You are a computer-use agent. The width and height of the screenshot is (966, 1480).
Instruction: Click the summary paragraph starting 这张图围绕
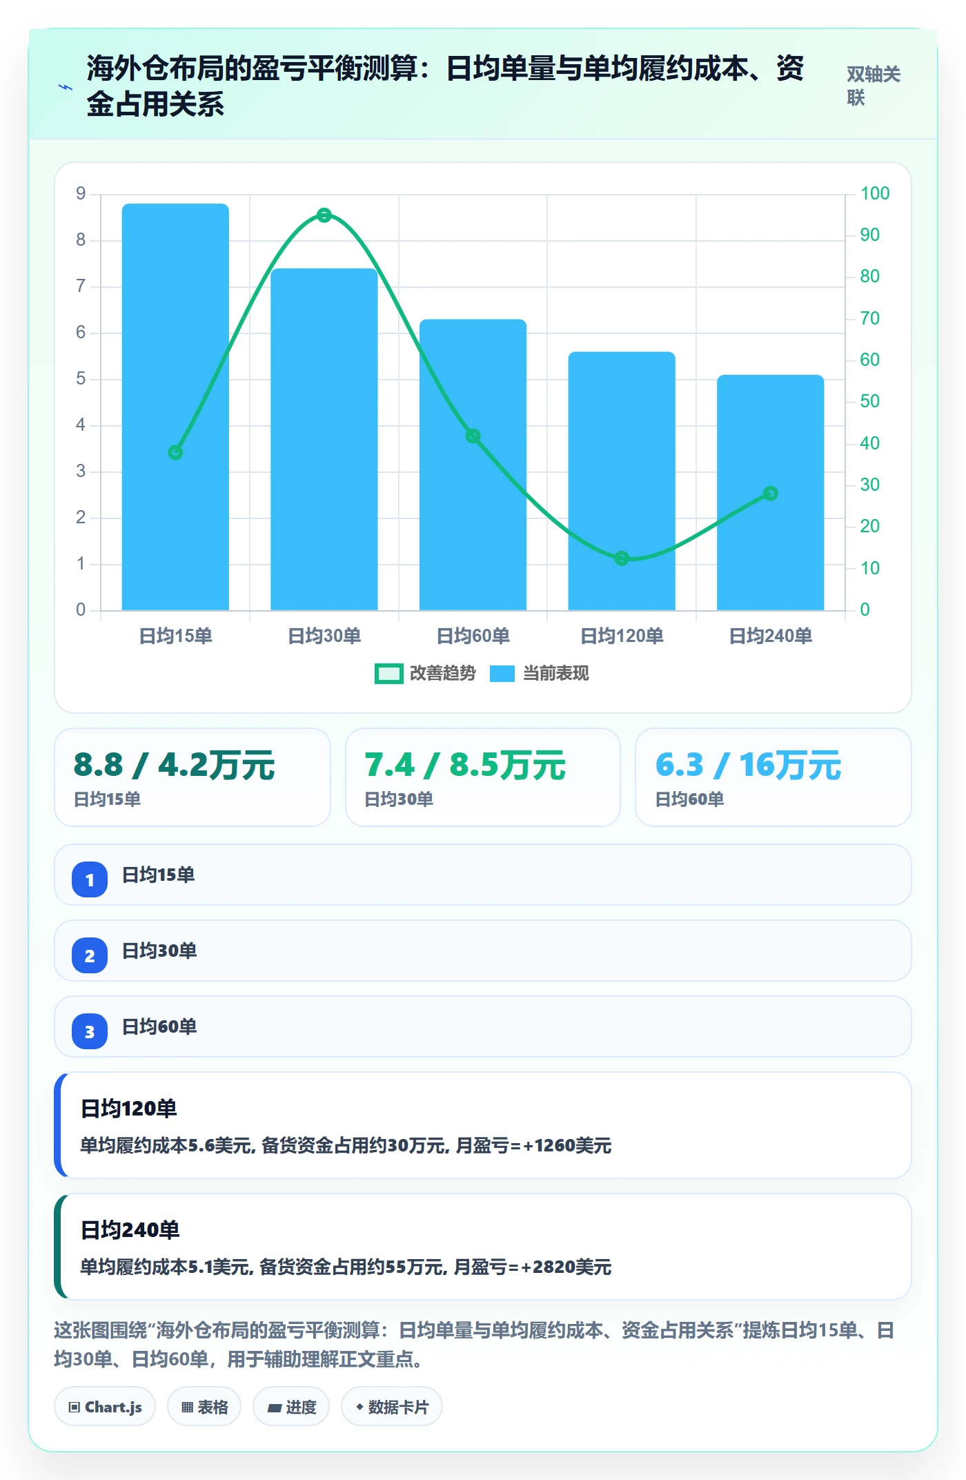475,1345
